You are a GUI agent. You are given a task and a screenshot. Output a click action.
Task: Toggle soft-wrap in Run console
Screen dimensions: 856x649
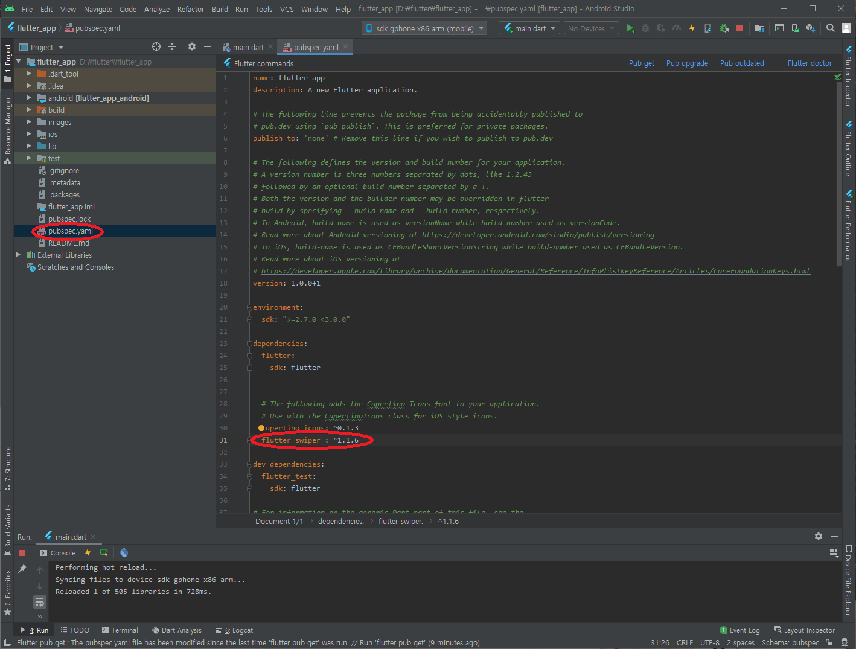40,602
